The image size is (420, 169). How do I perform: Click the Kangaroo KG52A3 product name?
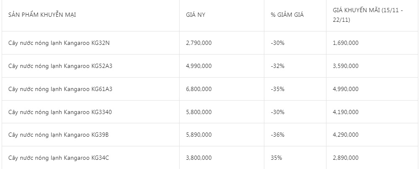60,66
